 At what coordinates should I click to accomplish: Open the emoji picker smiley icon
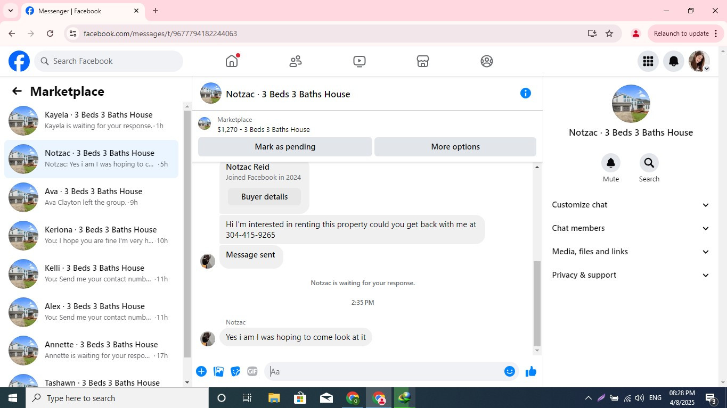pyautogui.click(x=510, y=371)
